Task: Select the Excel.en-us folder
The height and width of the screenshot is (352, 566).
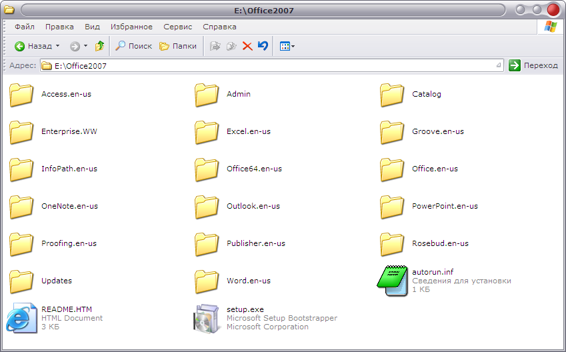Action: click(207, 131)
